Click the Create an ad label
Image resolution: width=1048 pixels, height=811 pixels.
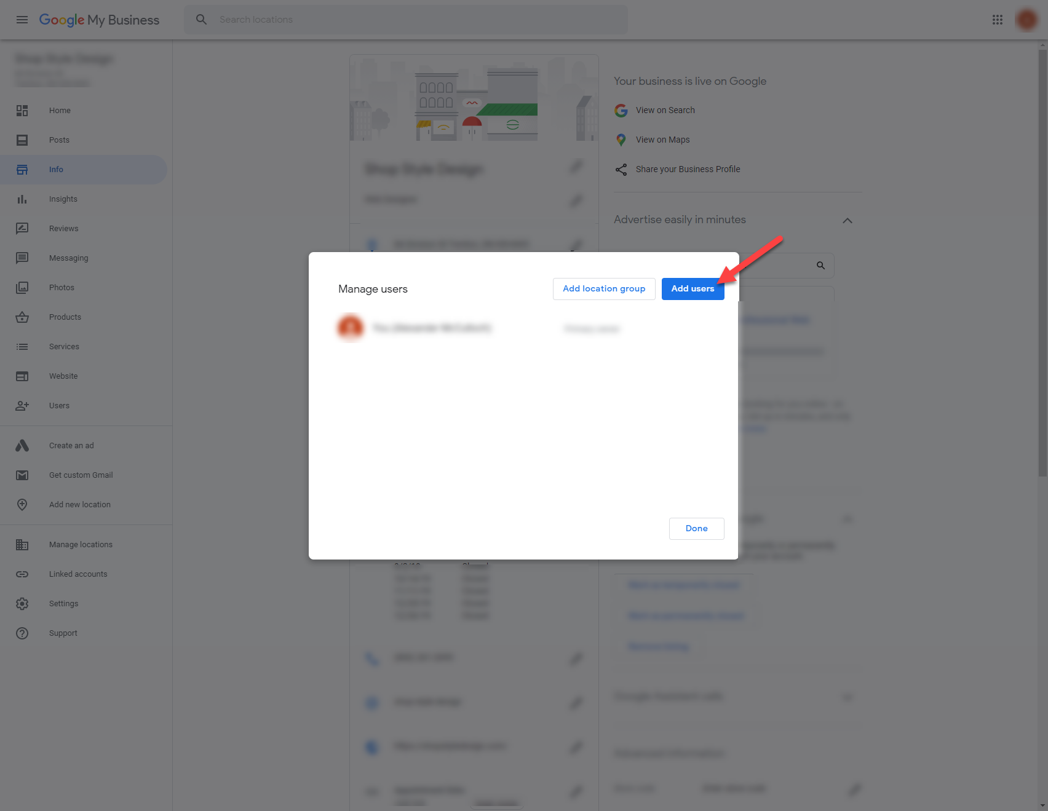click(x=71, y=446)
